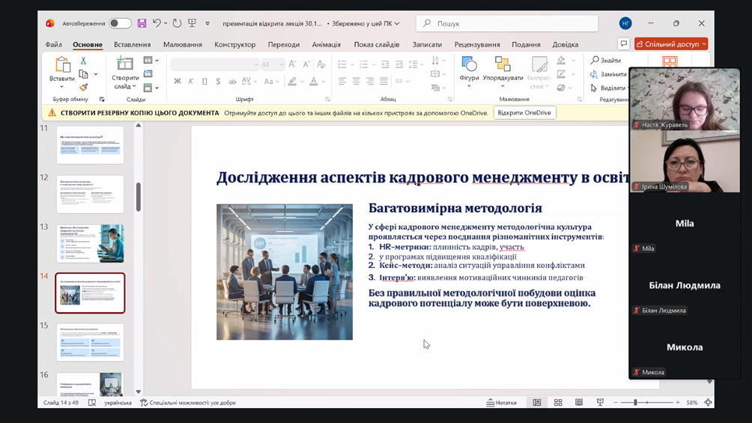The image size is (752, 423).
Task: Click the Save icon in title bar
Action: click(x=142, y=23)
